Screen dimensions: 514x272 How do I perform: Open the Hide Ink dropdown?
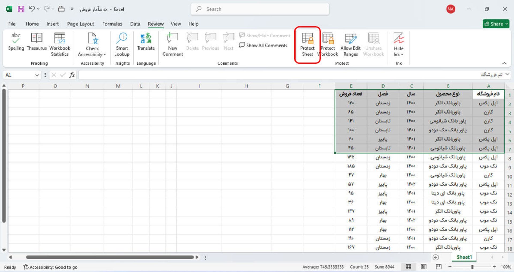click(x=398, y=55)
